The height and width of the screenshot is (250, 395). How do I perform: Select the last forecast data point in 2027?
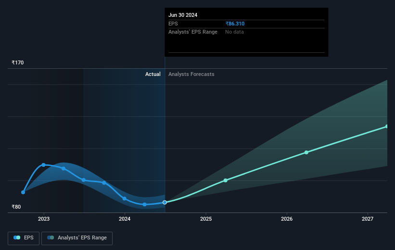(387, 126)
